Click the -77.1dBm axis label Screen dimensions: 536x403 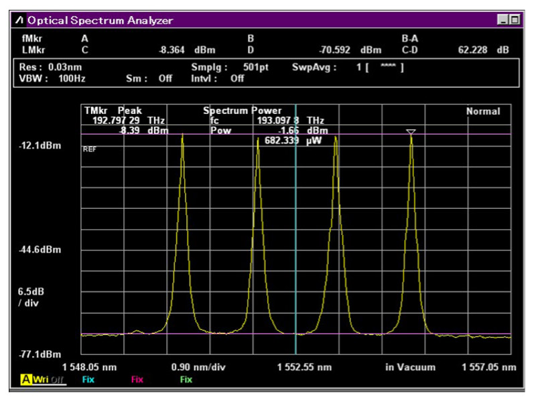[x=40, y=354]
